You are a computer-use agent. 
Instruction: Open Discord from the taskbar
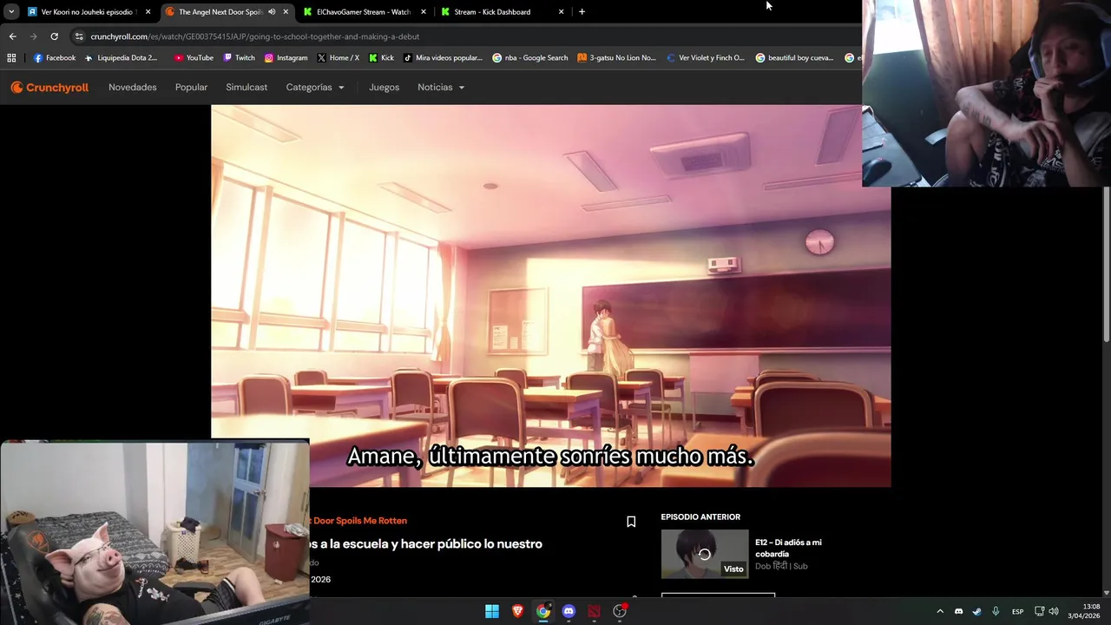tap(569, 611)
